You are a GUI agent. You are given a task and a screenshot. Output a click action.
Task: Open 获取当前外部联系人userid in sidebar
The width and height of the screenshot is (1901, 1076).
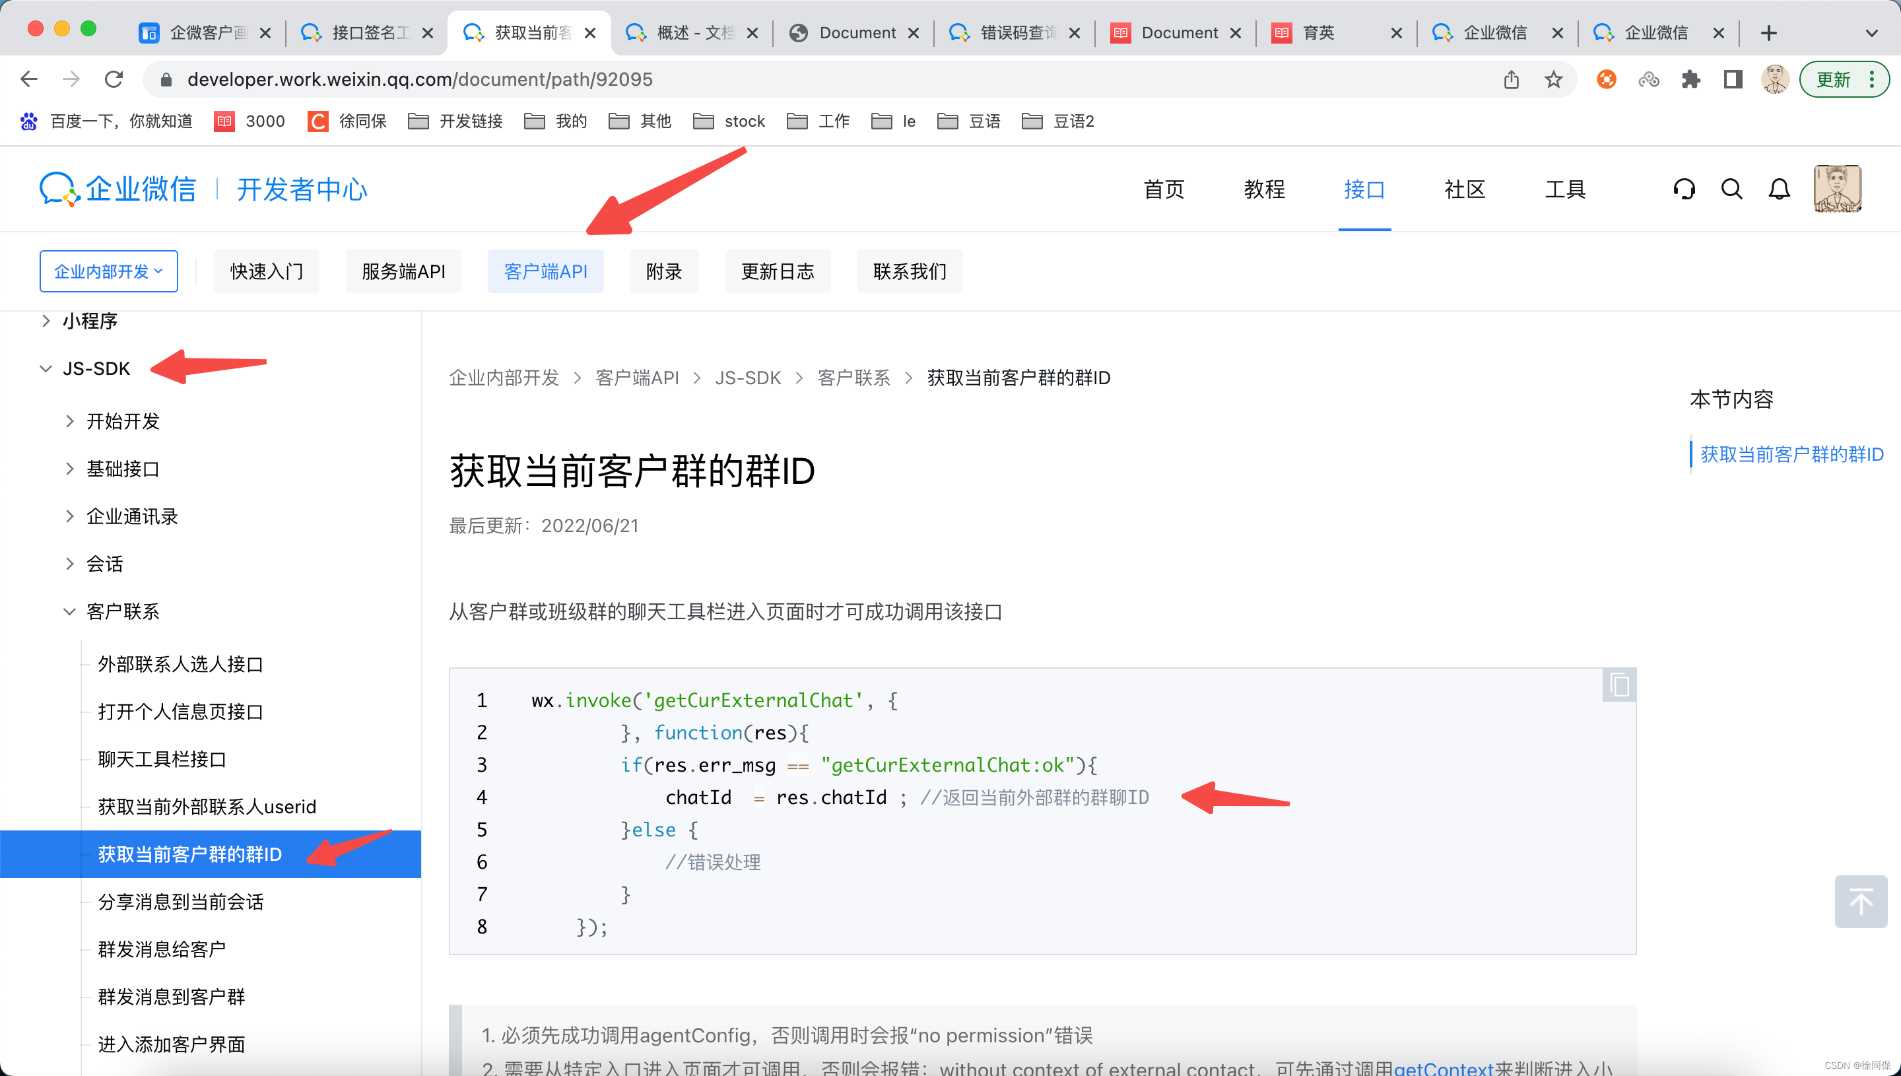pos(207,806)
